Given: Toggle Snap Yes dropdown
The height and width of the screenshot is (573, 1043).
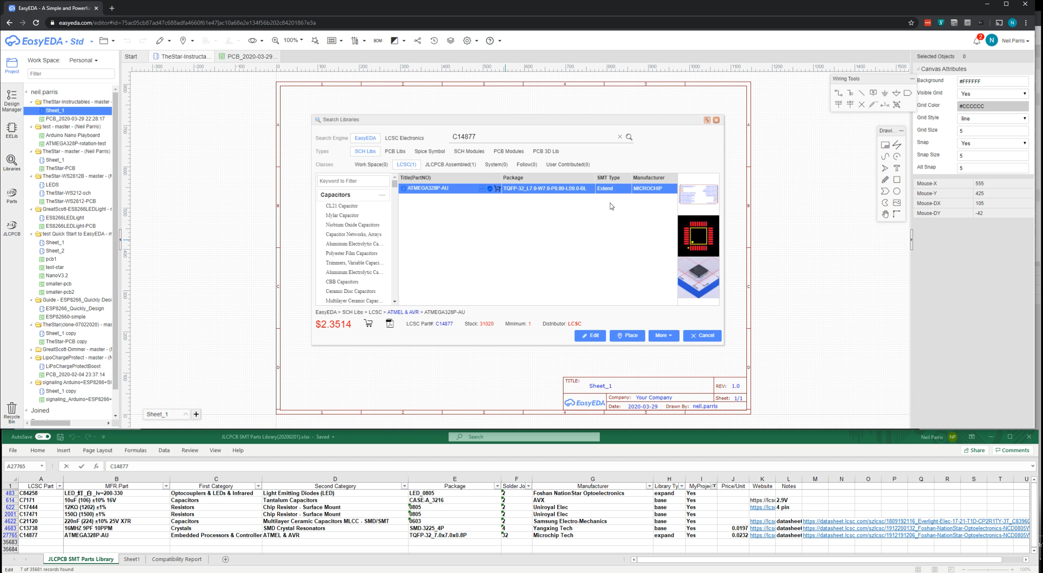Looking at the screenshot, I should [1025, 143].
